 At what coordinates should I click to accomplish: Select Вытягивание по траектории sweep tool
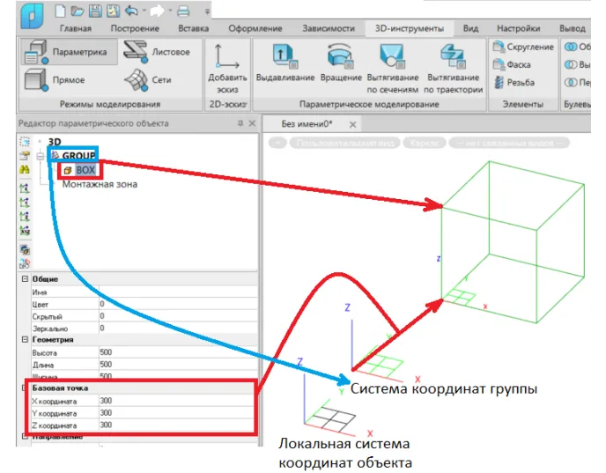click(x=453, y=69)
